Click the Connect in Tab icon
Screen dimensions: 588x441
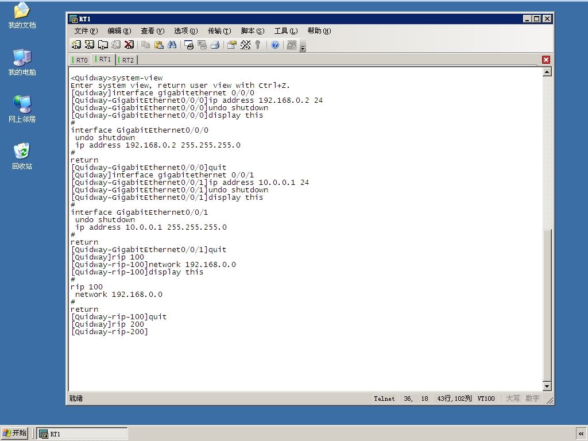point(103,45)
